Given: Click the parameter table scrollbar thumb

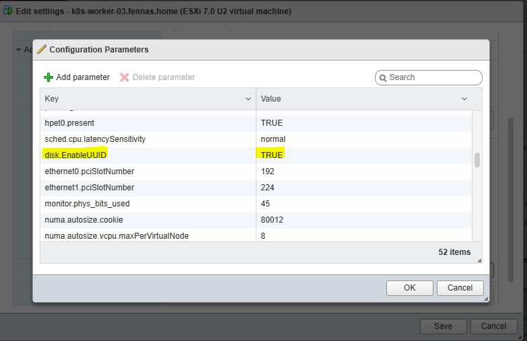Looking at the screenshot, I should 477,160.
